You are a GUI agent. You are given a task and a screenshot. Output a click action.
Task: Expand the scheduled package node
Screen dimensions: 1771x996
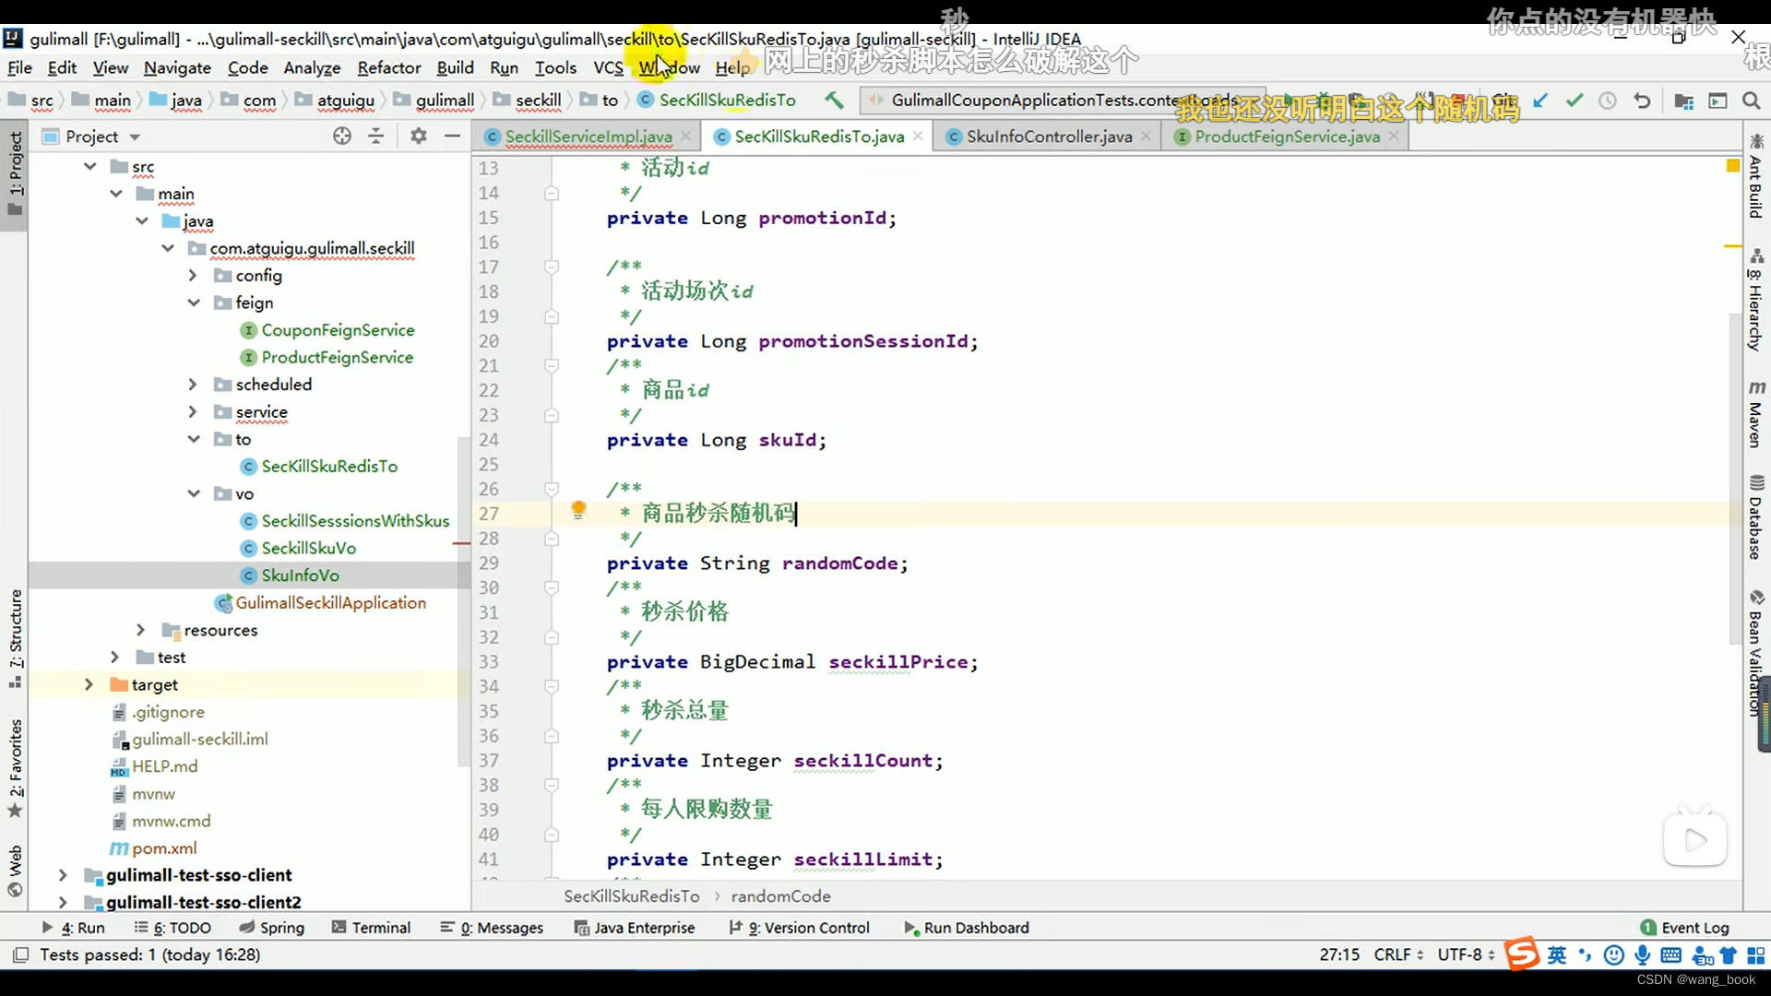(x=193, y=385)
